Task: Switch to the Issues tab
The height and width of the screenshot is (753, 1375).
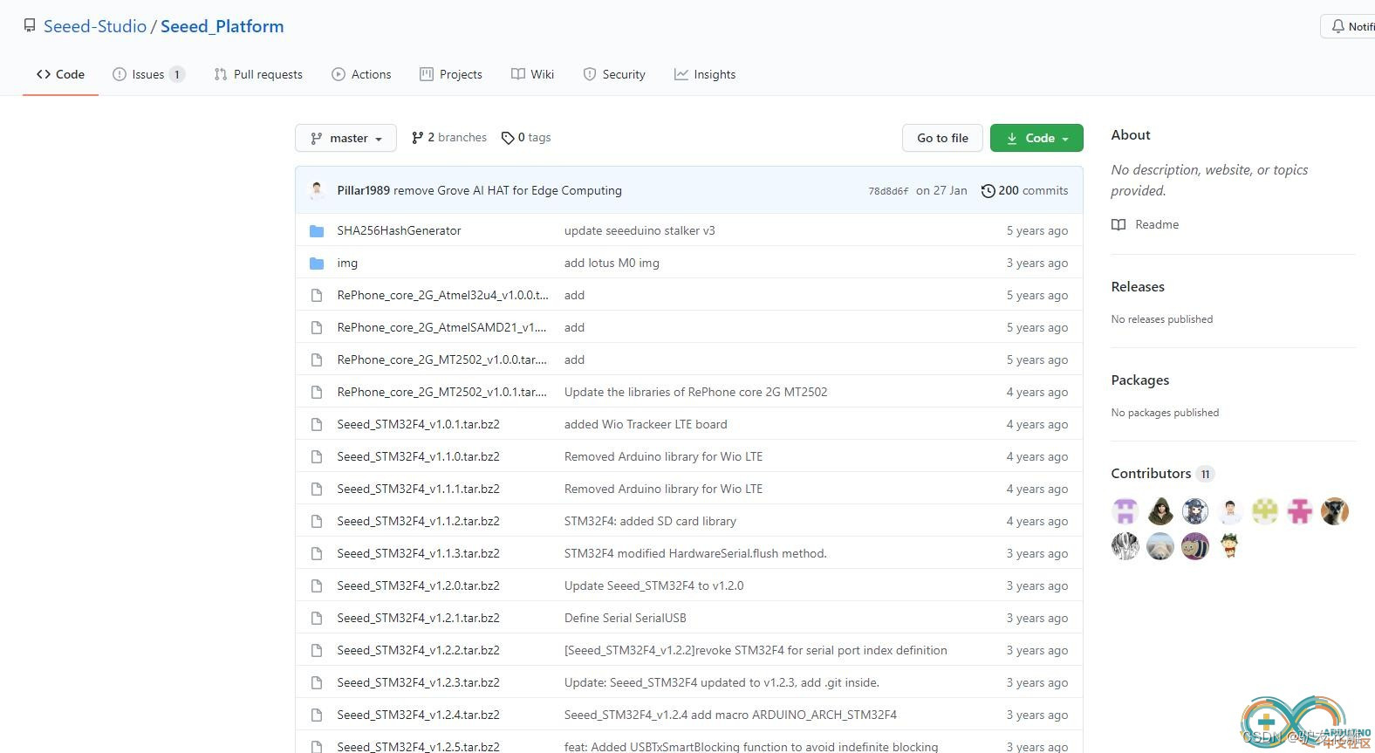Action: pyautogui.click(x=148, y=74)
